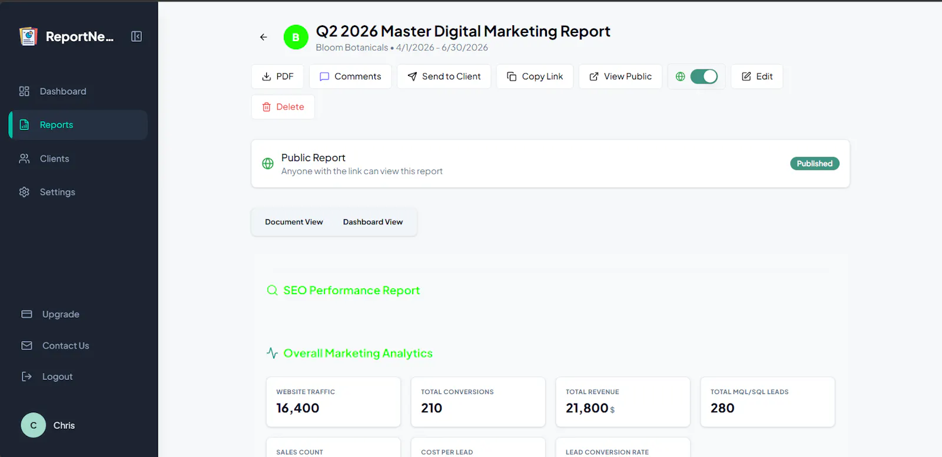Viewport: 942px width, 457px height.
Task: Click the SEO Performance Report heading
Action: (351, 291)
